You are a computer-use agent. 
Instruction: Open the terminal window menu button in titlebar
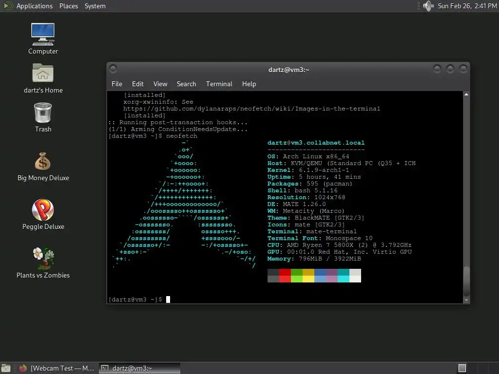click(113, 69)
